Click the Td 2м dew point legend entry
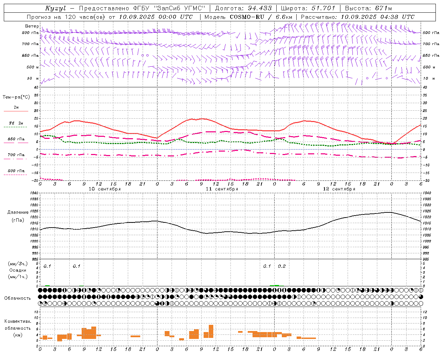The image size is (441, 352). [16, 123]
